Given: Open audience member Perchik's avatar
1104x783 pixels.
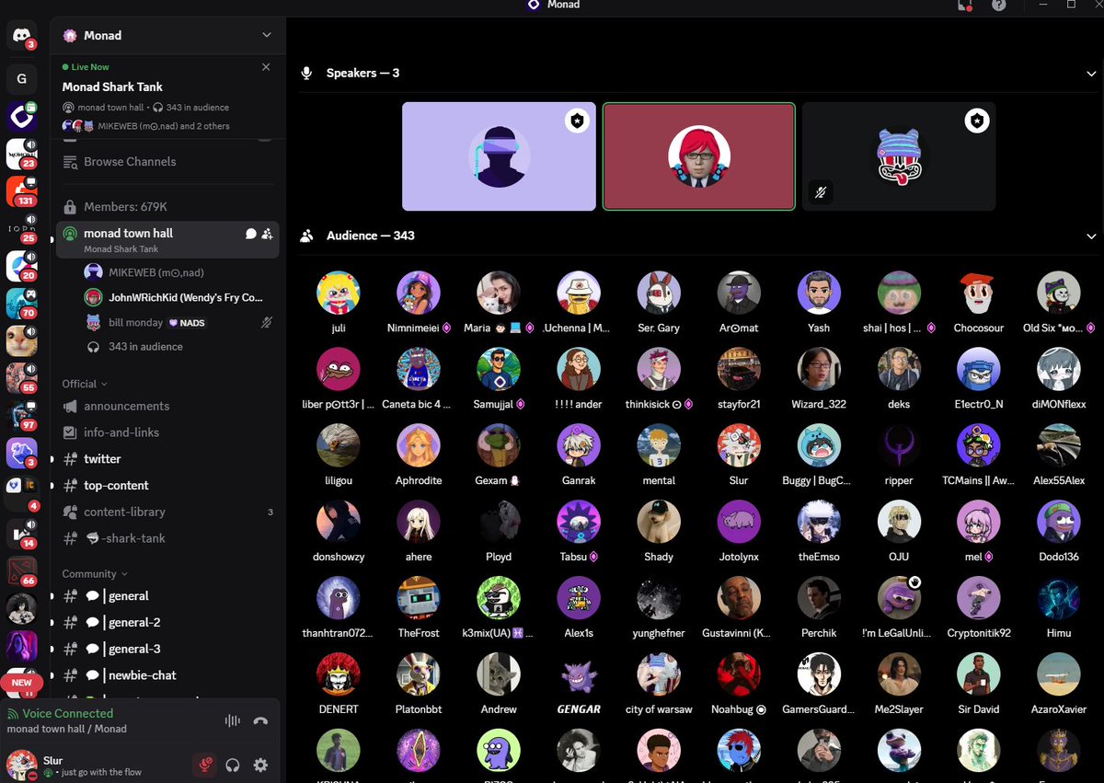Looking at the screenshot, I should click(x=819, y=598).
